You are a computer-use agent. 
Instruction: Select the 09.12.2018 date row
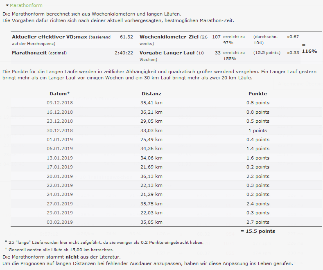tap(60, 103)
